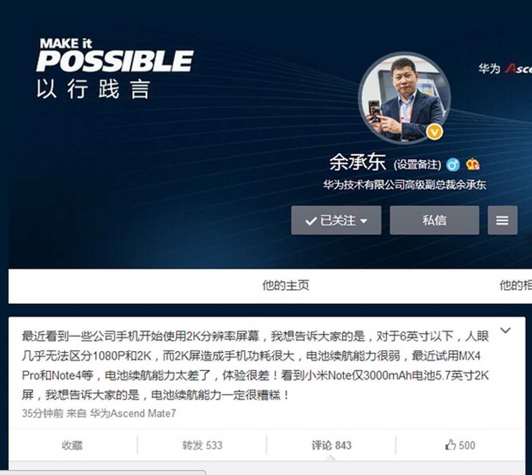Click 余承东's profile avatar photo

pyautogui.click(x=404, y=98)
